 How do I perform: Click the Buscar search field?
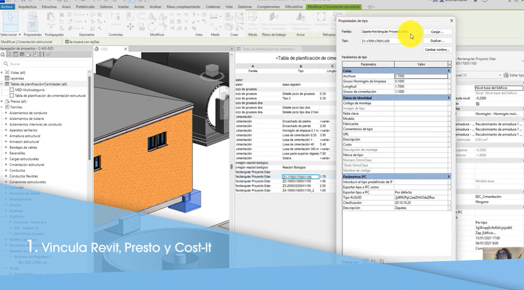[x=47, y=63]
